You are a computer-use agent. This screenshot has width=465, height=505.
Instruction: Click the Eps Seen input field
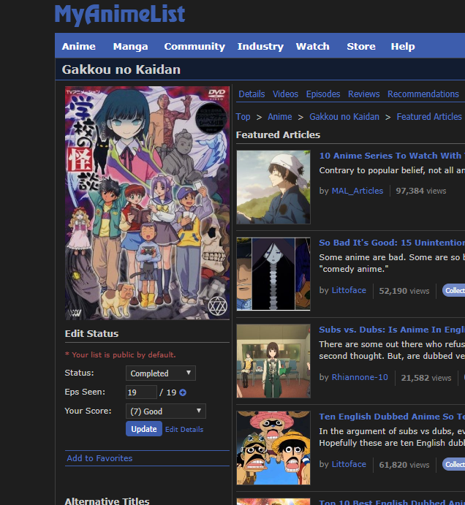point(140,392)
